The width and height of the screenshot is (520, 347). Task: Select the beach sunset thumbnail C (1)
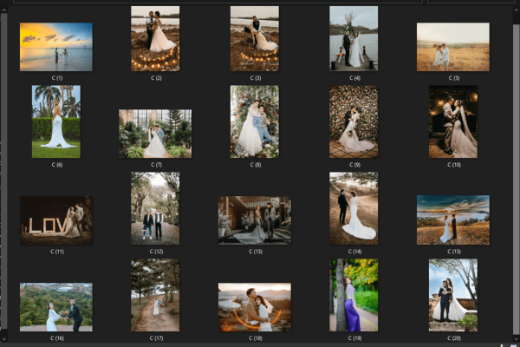click(x=56, y=47)
